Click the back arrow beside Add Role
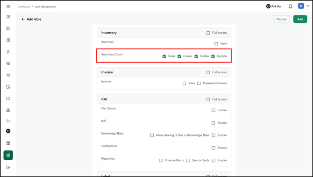 click(x=23, y=19)
